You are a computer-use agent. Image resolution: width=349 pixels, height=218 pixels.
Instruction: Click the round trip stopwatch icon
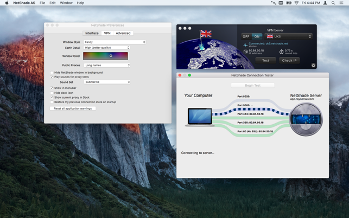[281, 52]
